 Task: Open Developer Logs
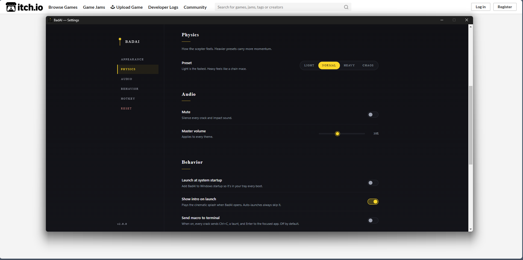163,7
